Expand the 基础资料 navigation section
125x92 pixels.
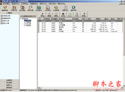pos(10,87)
